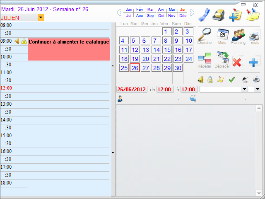
Task: Click the Déplacer move appointment icon
Action: pyautogui.click(x=222, y=58)
